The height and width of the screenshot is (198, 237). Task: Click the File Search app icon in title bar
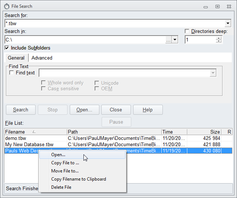pos(7,6)
